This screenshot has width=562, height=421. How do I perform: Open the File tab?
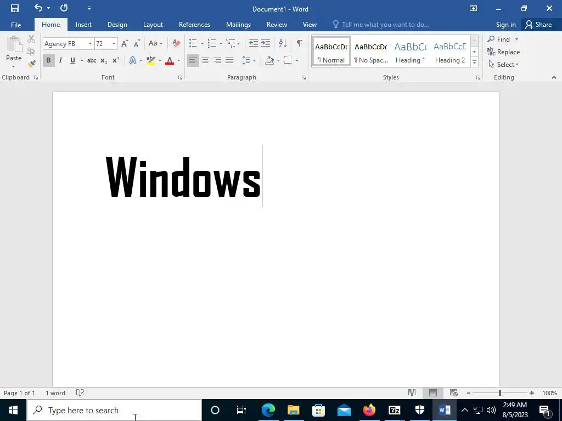coord(16,25)
